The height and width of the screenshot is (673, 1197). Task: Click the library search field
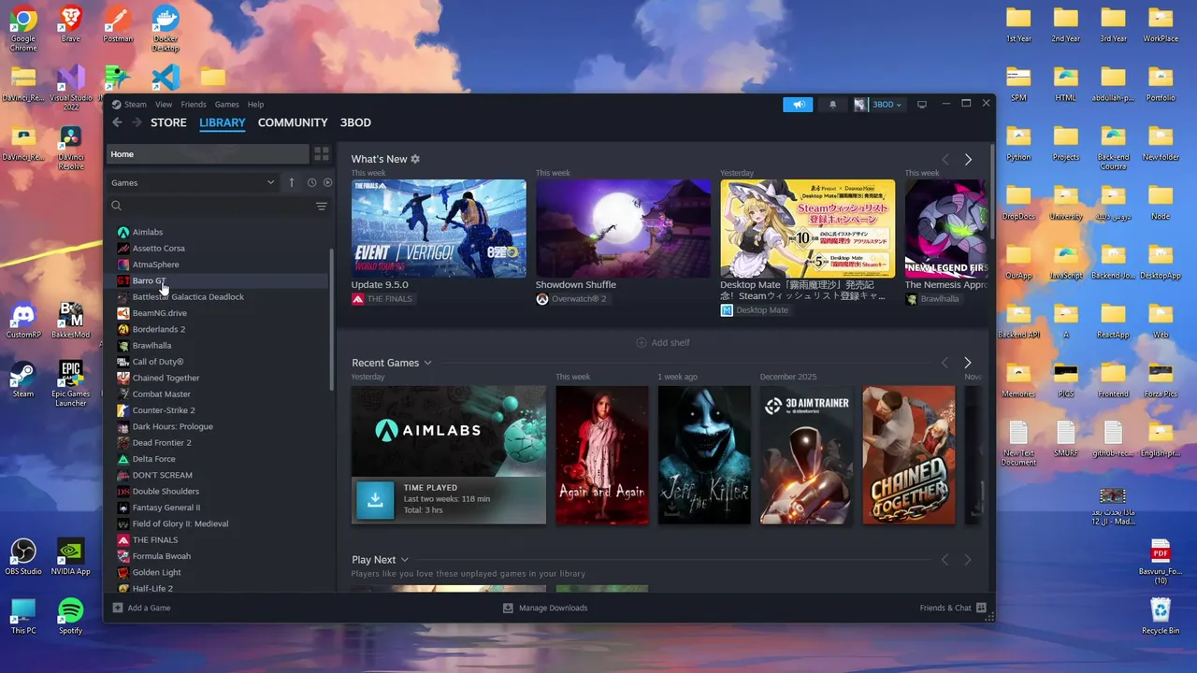point(210,207)
